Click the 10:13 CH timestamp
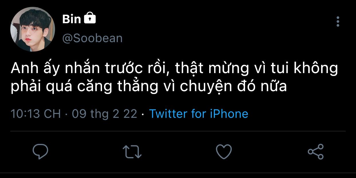Screen dimensions: 356x178 (x=36, y=114)
